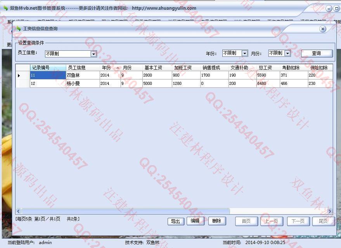Click sales commission cell 1700

coord(215,75)
